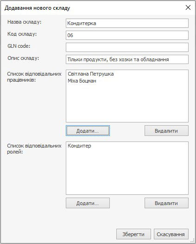Select the Кондитер role entry
The image size is (196, 244).
click(79, 146)
